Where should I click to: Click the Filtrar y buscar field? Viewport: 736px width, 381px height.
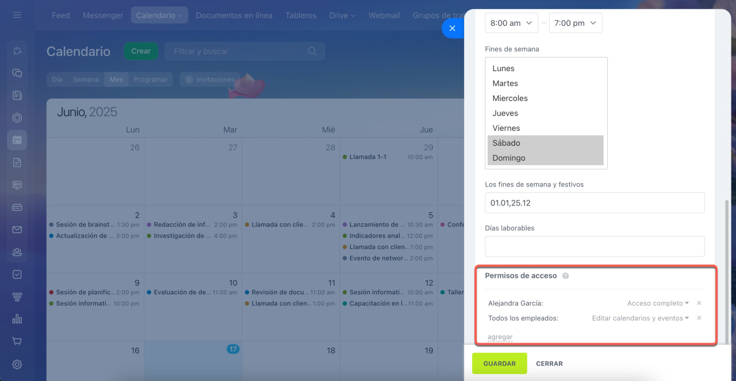(x=245, y=51)
